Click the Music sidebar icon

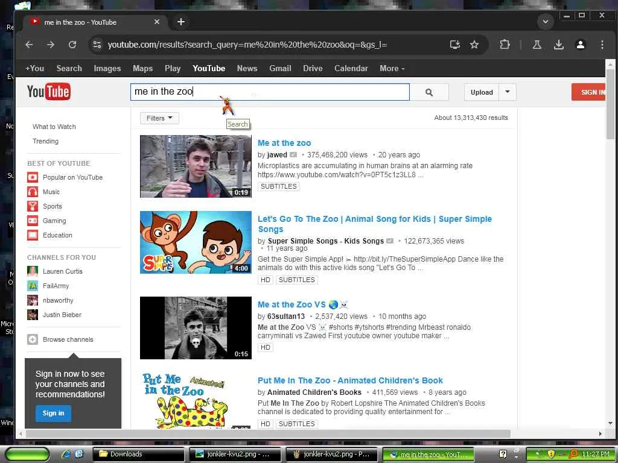(33, 192)
